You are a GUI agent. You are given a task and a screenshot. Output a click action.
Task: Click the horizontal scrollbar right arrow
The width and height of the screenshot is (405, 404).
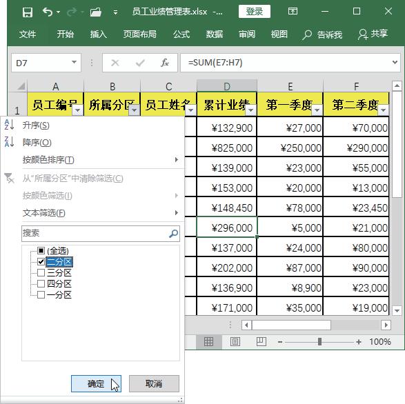point(386,325)
